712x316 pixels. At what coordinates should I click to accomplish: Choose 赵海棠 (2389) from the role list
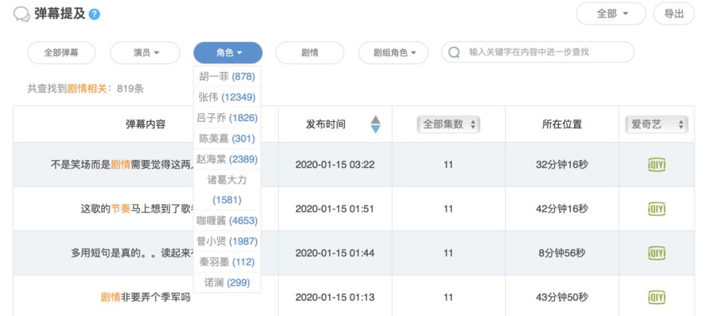coord(227,159)
